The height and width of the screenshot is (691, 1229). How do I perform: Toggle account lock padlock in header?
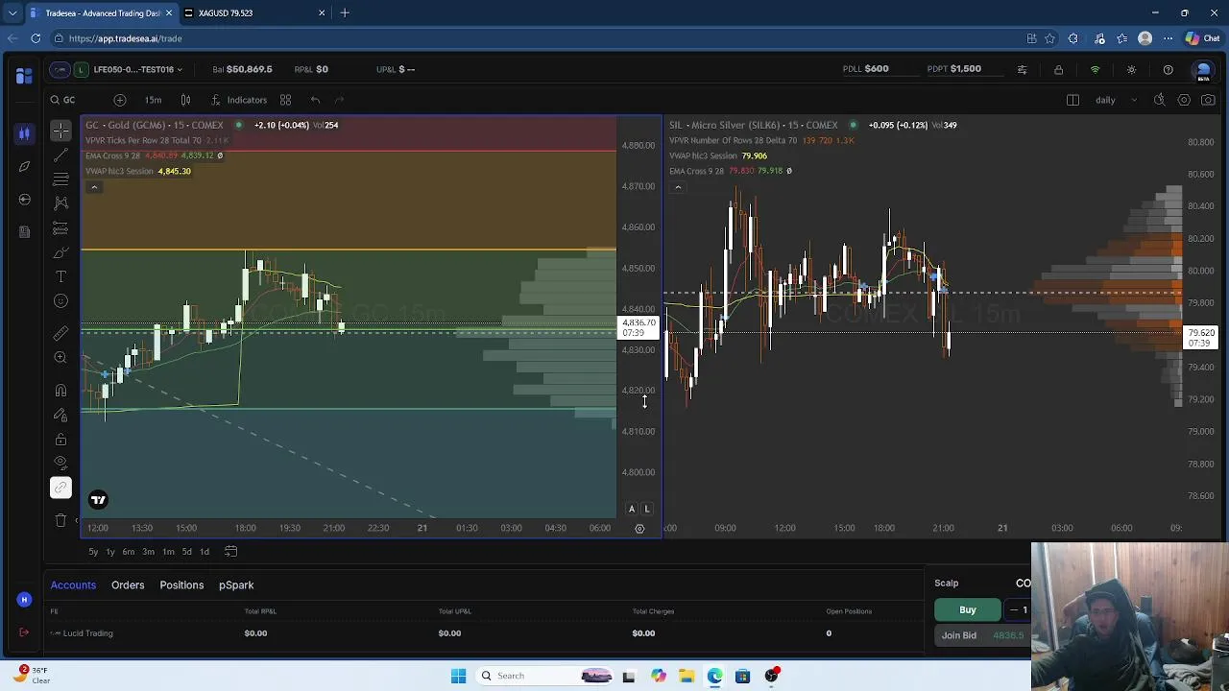point(1058,69)
